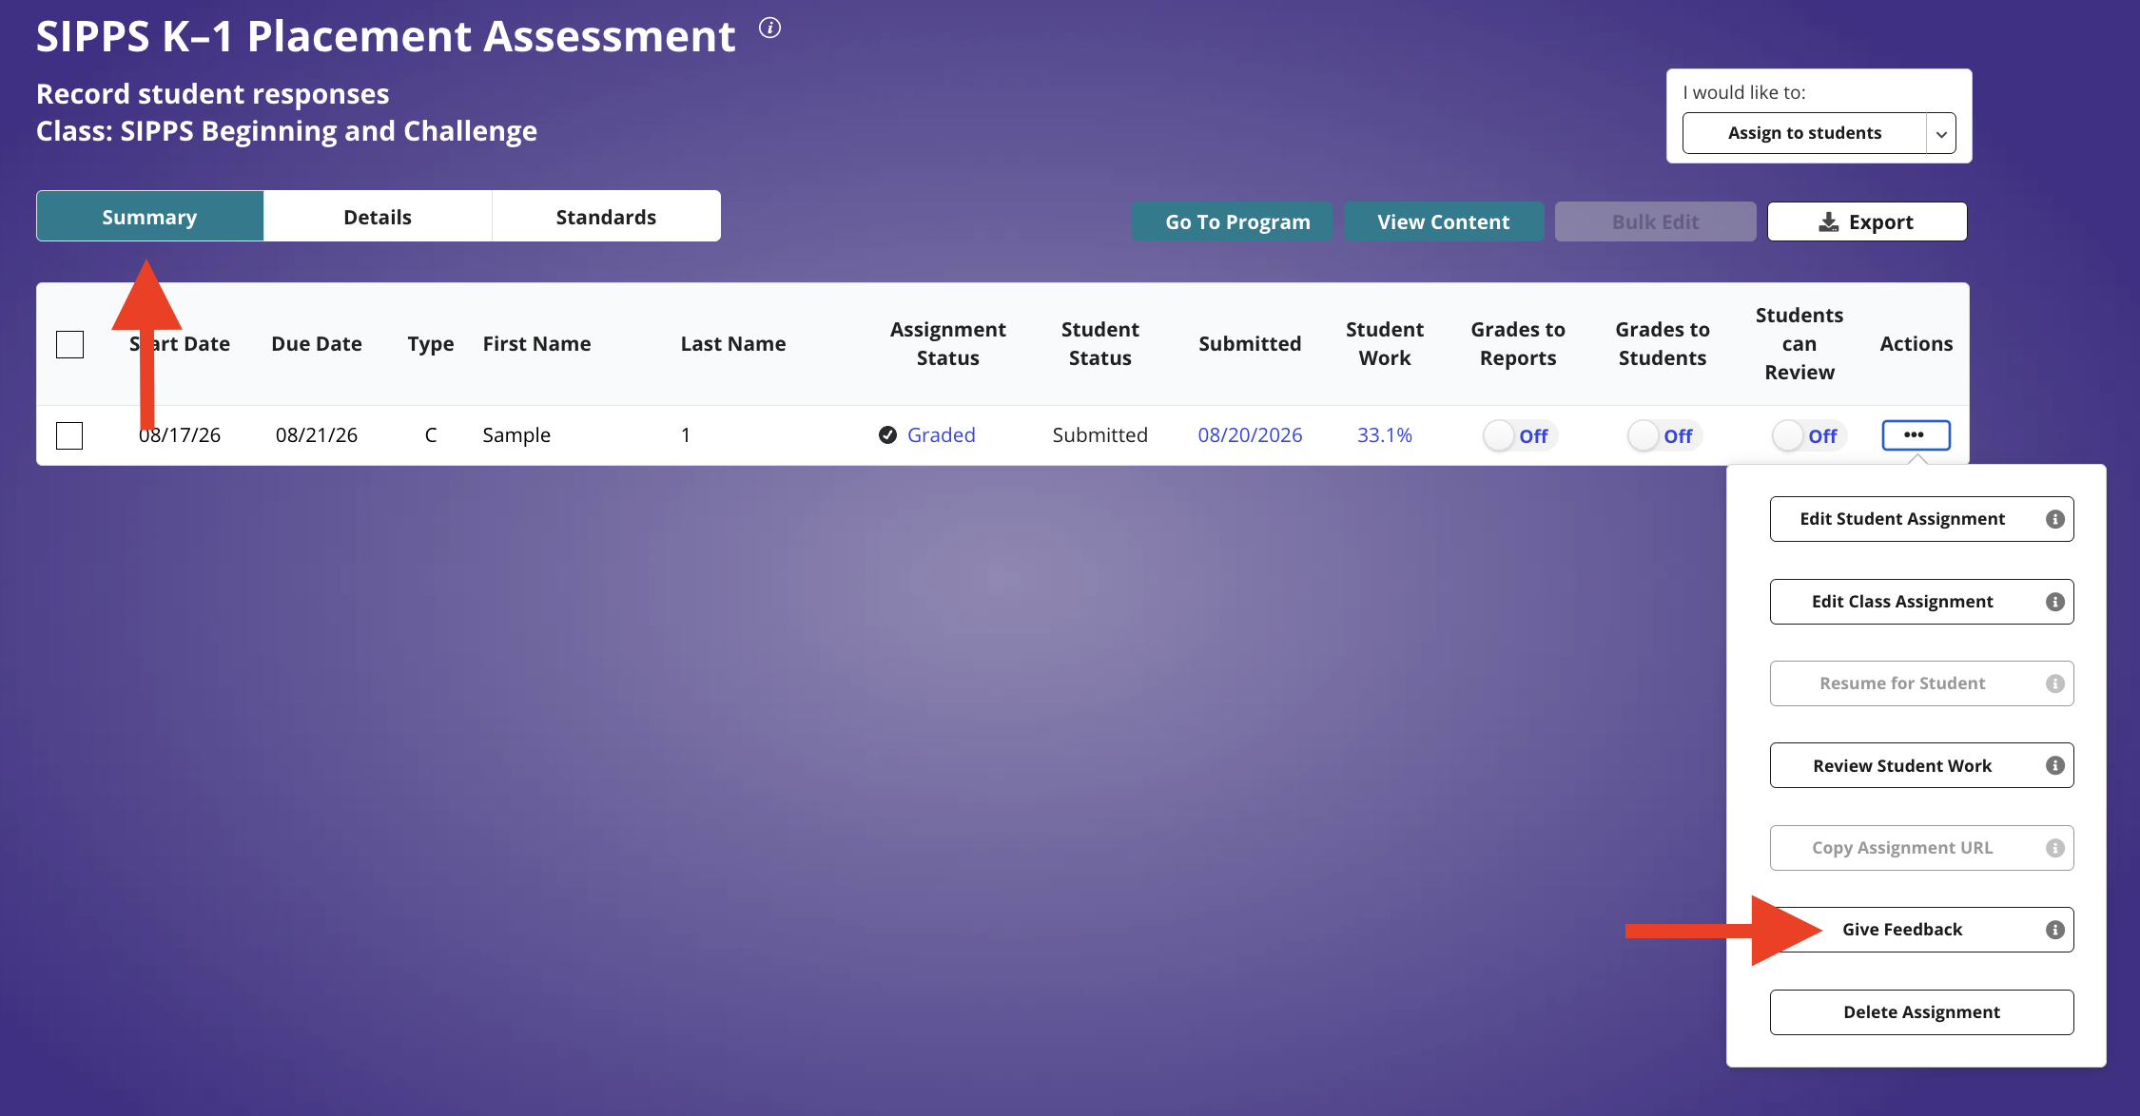
Task: Switch to the Summary tab
Action: point(149,217)
